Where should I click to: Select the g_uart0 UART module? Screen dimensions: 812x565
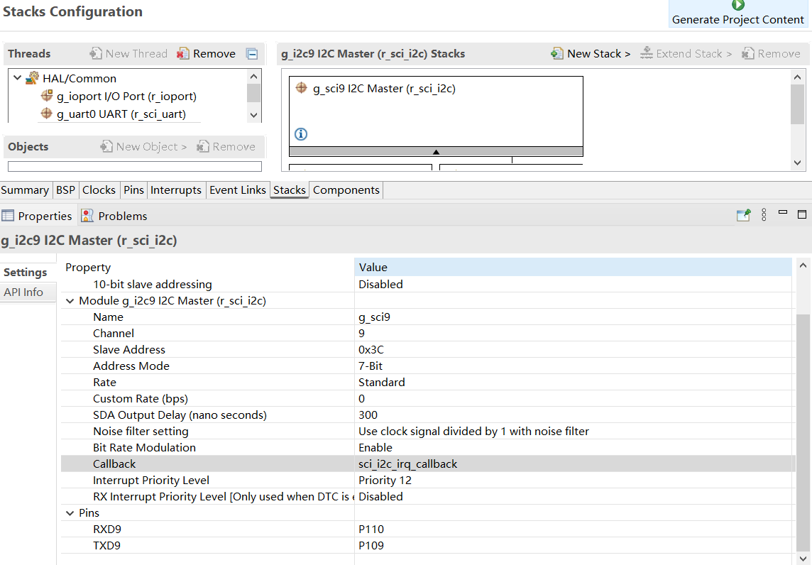click(121, 114)
